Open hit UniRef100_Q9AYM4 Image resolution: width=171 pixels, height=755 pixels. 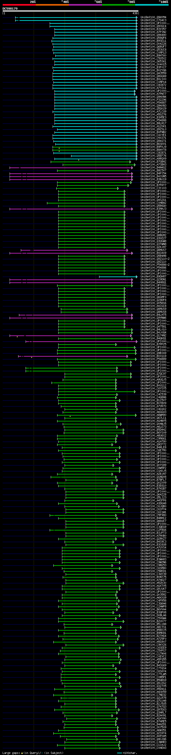[x=153, y=17]
